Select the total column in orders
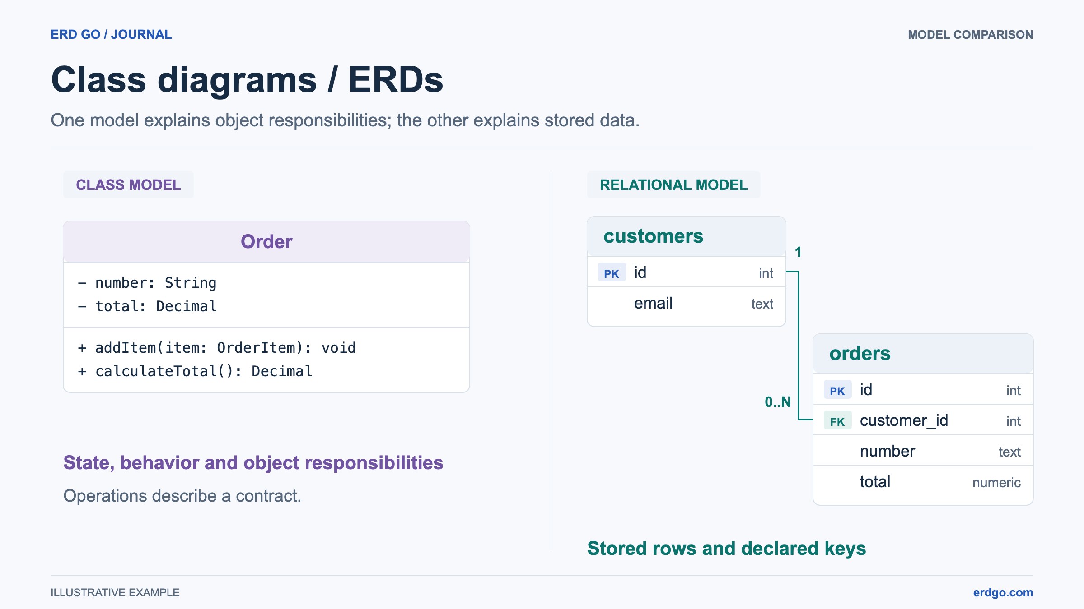 (x=923, y=482)
